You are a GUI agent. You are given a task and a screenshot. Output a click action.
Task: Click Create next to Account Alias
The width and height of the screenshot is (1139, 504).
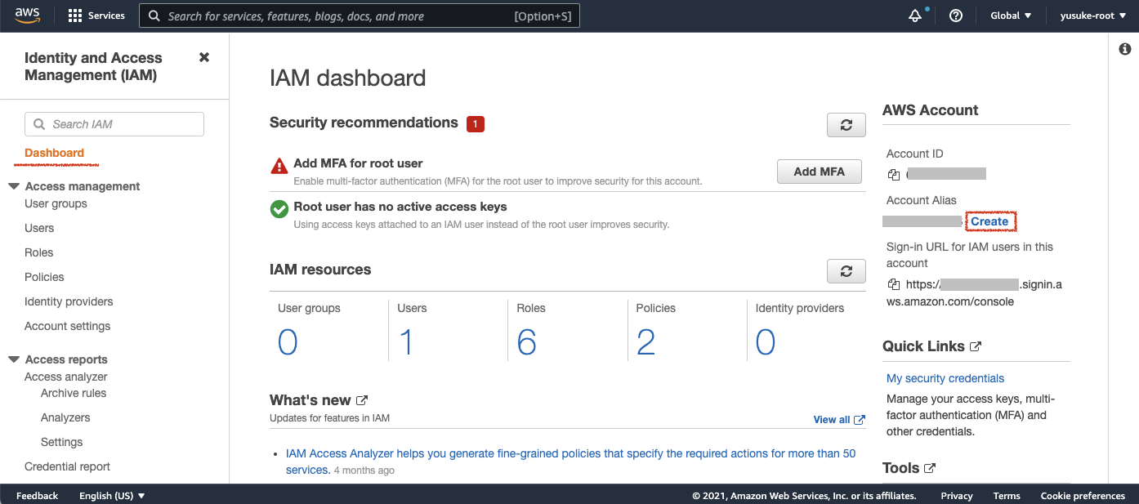pos(989,221)
